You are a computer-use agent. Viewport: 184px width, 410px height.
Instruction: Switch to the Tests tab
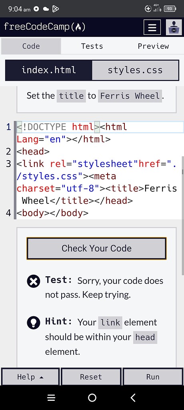[92, 46]
